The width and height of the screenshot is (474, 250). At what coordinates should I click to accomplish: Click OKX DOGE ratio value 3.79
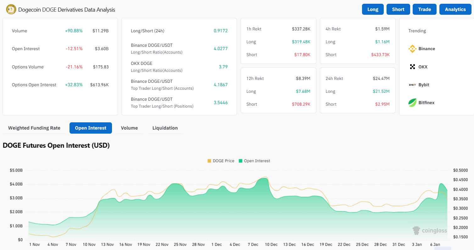(223, 67)
